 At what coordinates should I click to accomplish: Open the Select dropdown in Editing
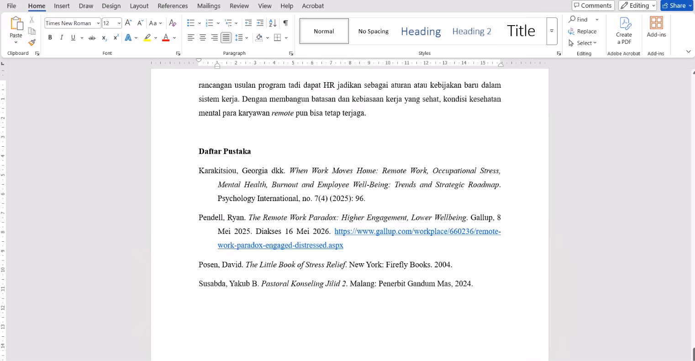pos(583,43)
